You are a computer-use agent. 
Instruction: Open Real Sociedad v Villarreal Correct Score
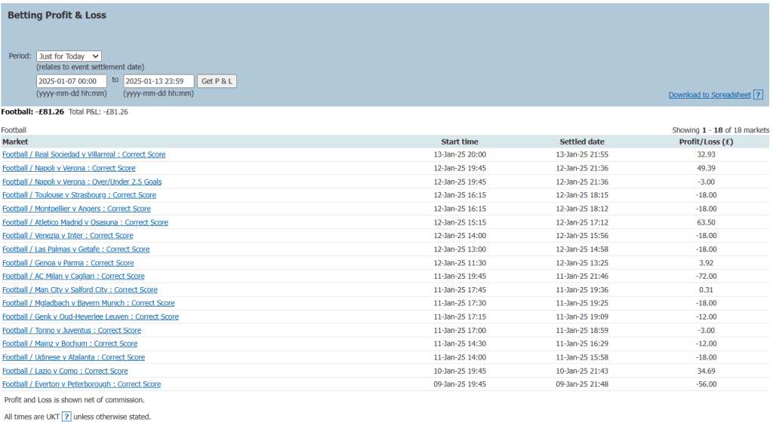tap(84, 154)
